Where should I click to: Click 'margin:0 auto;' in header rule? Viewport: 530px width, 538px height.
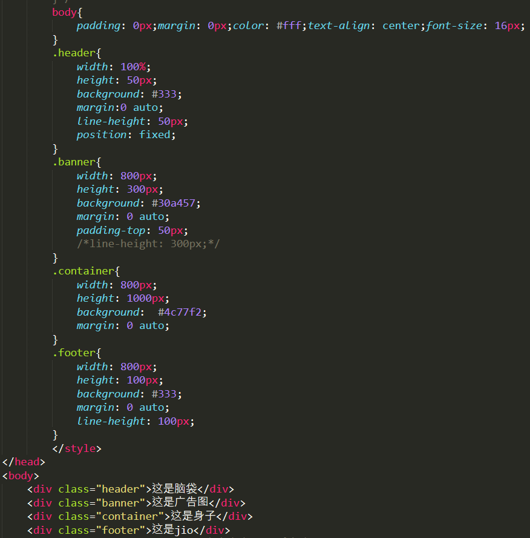click(x=120, y=108)
